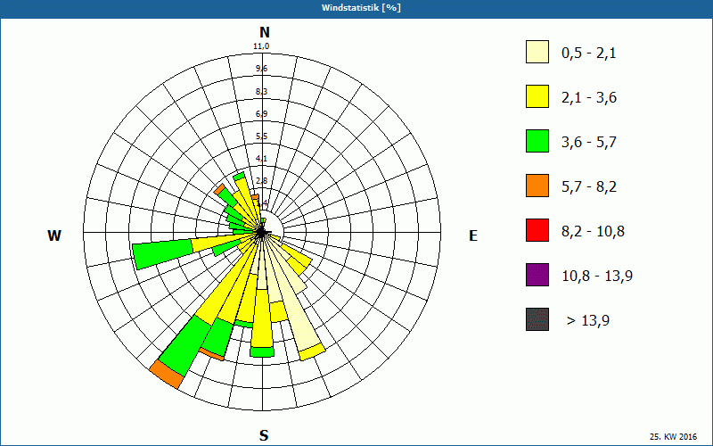Click the legend label 0,5 - 2,1
The height and width of the screenshot is (446, 713).
coord(589,54)
